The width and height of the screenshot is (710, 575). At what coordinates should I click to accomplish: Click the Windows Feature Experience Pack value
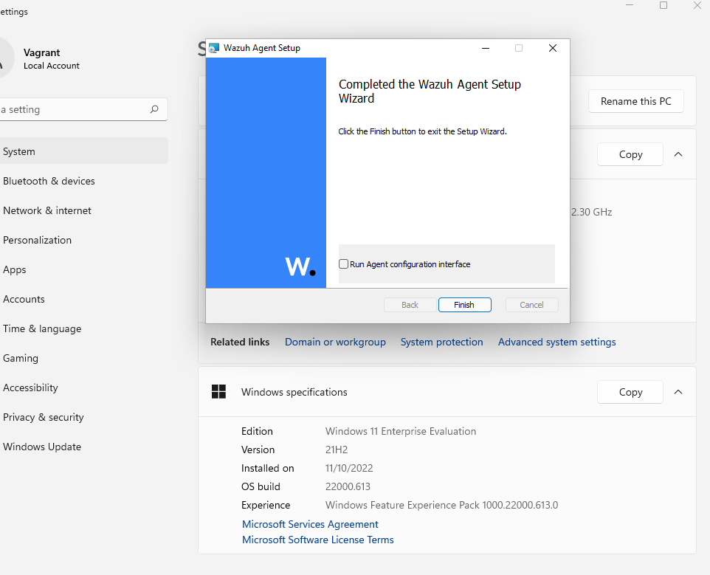(441, 505)
